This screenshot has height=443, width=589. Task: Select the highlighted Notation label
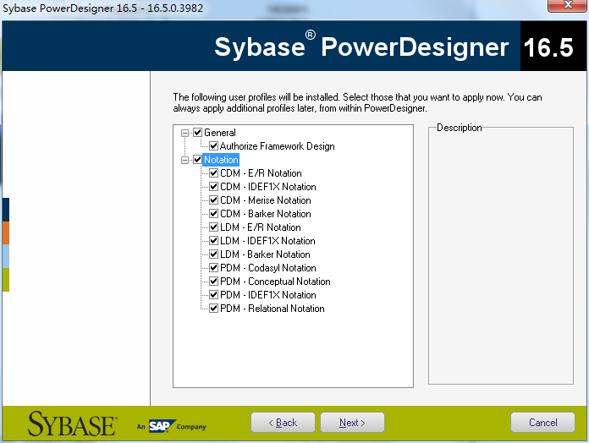(x=221, y=160)
